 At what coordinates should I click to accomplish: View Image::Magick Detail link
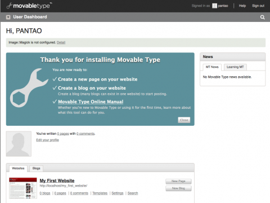(x=61, y=42)
